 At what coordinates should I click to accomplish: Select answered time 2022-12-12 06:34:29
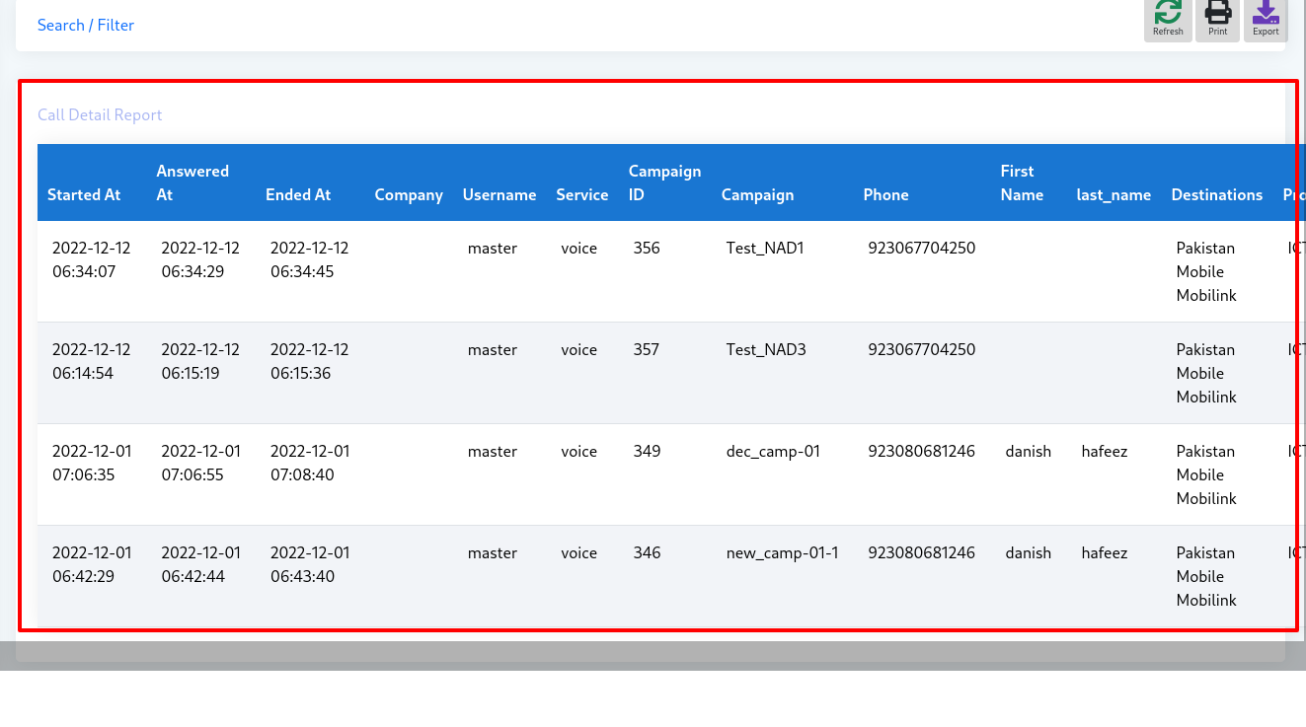pos(200,259)
